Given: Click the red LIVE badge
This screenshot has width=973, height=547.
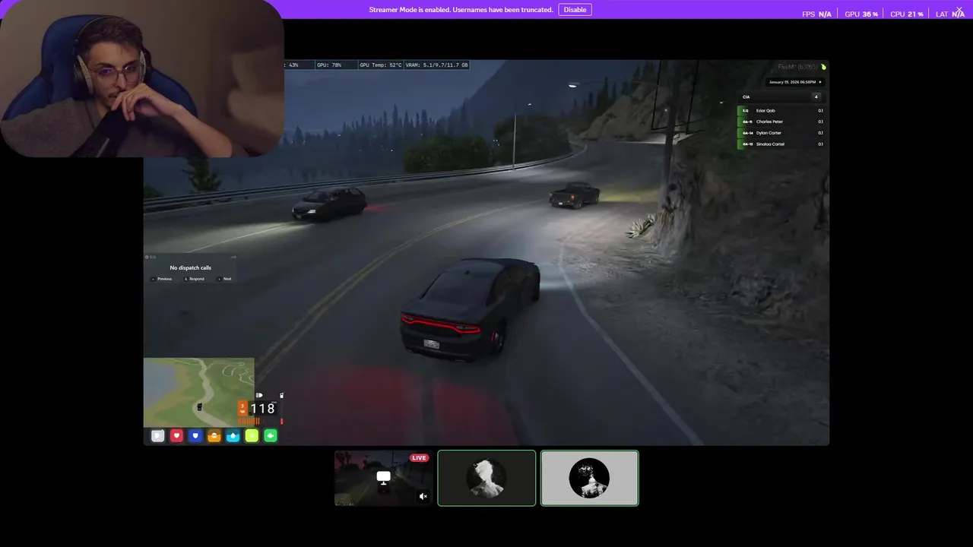Looking at the screenshot, I should pos(419,458).
